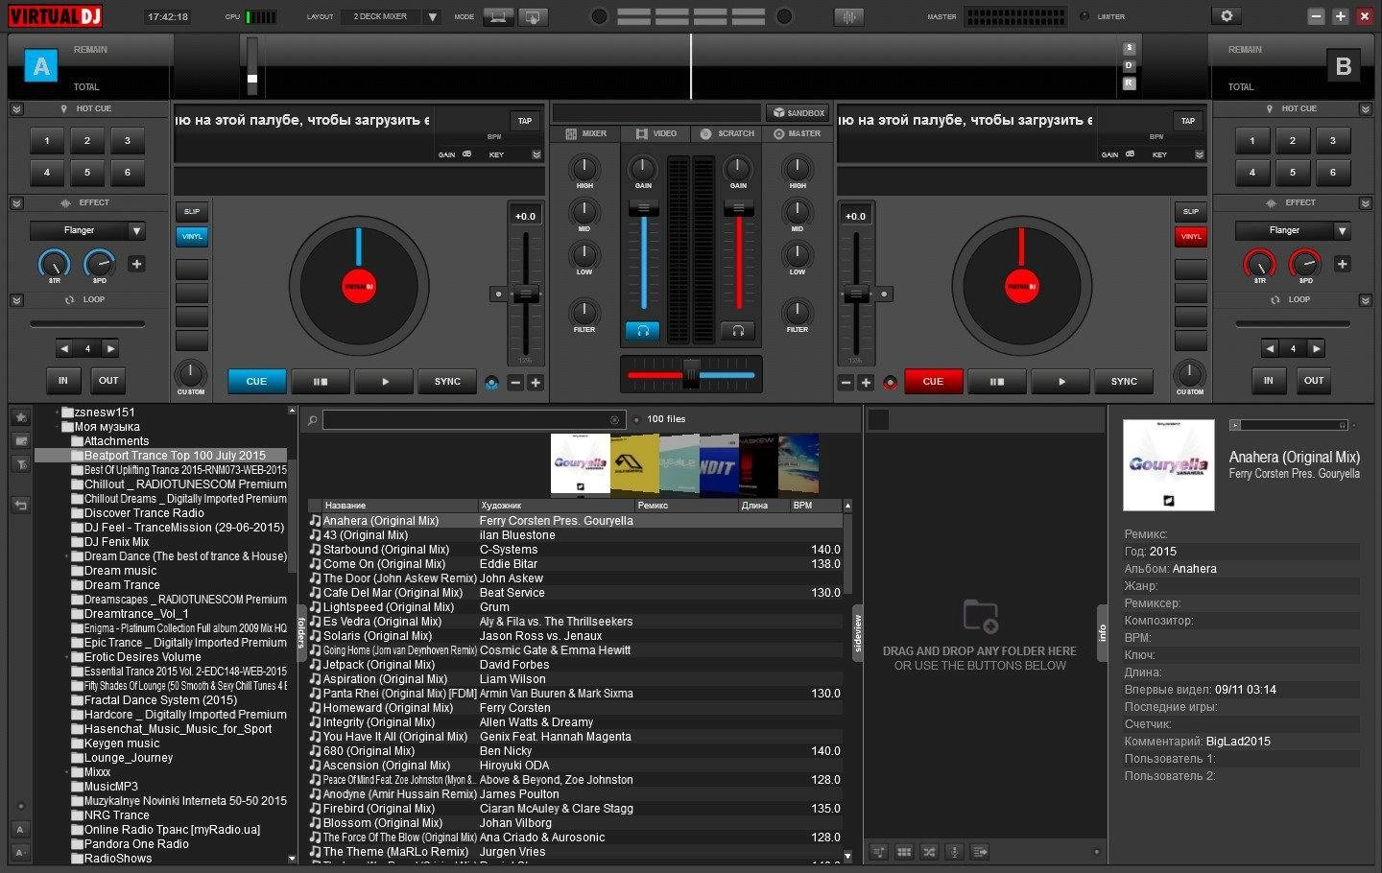1382x873 pixels.
Task: Select laptop mode icon next to MODE
Action: pos(497,16)
